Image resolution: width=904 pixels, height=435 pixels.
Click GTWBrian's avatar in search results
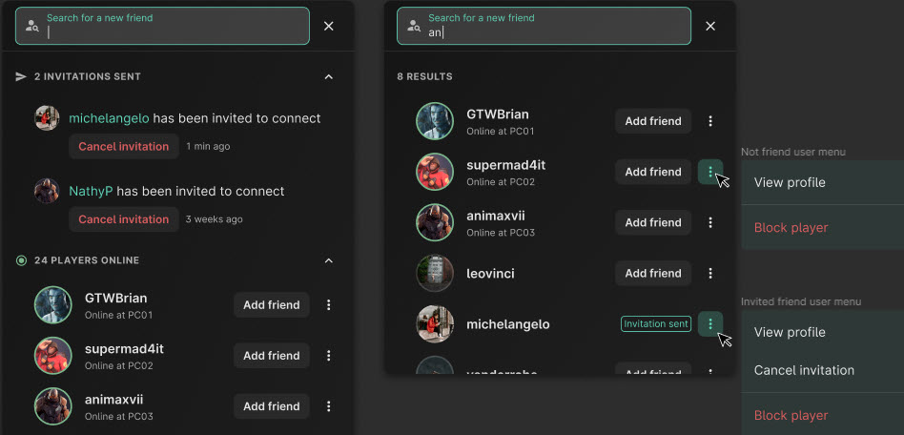[435, 121]
